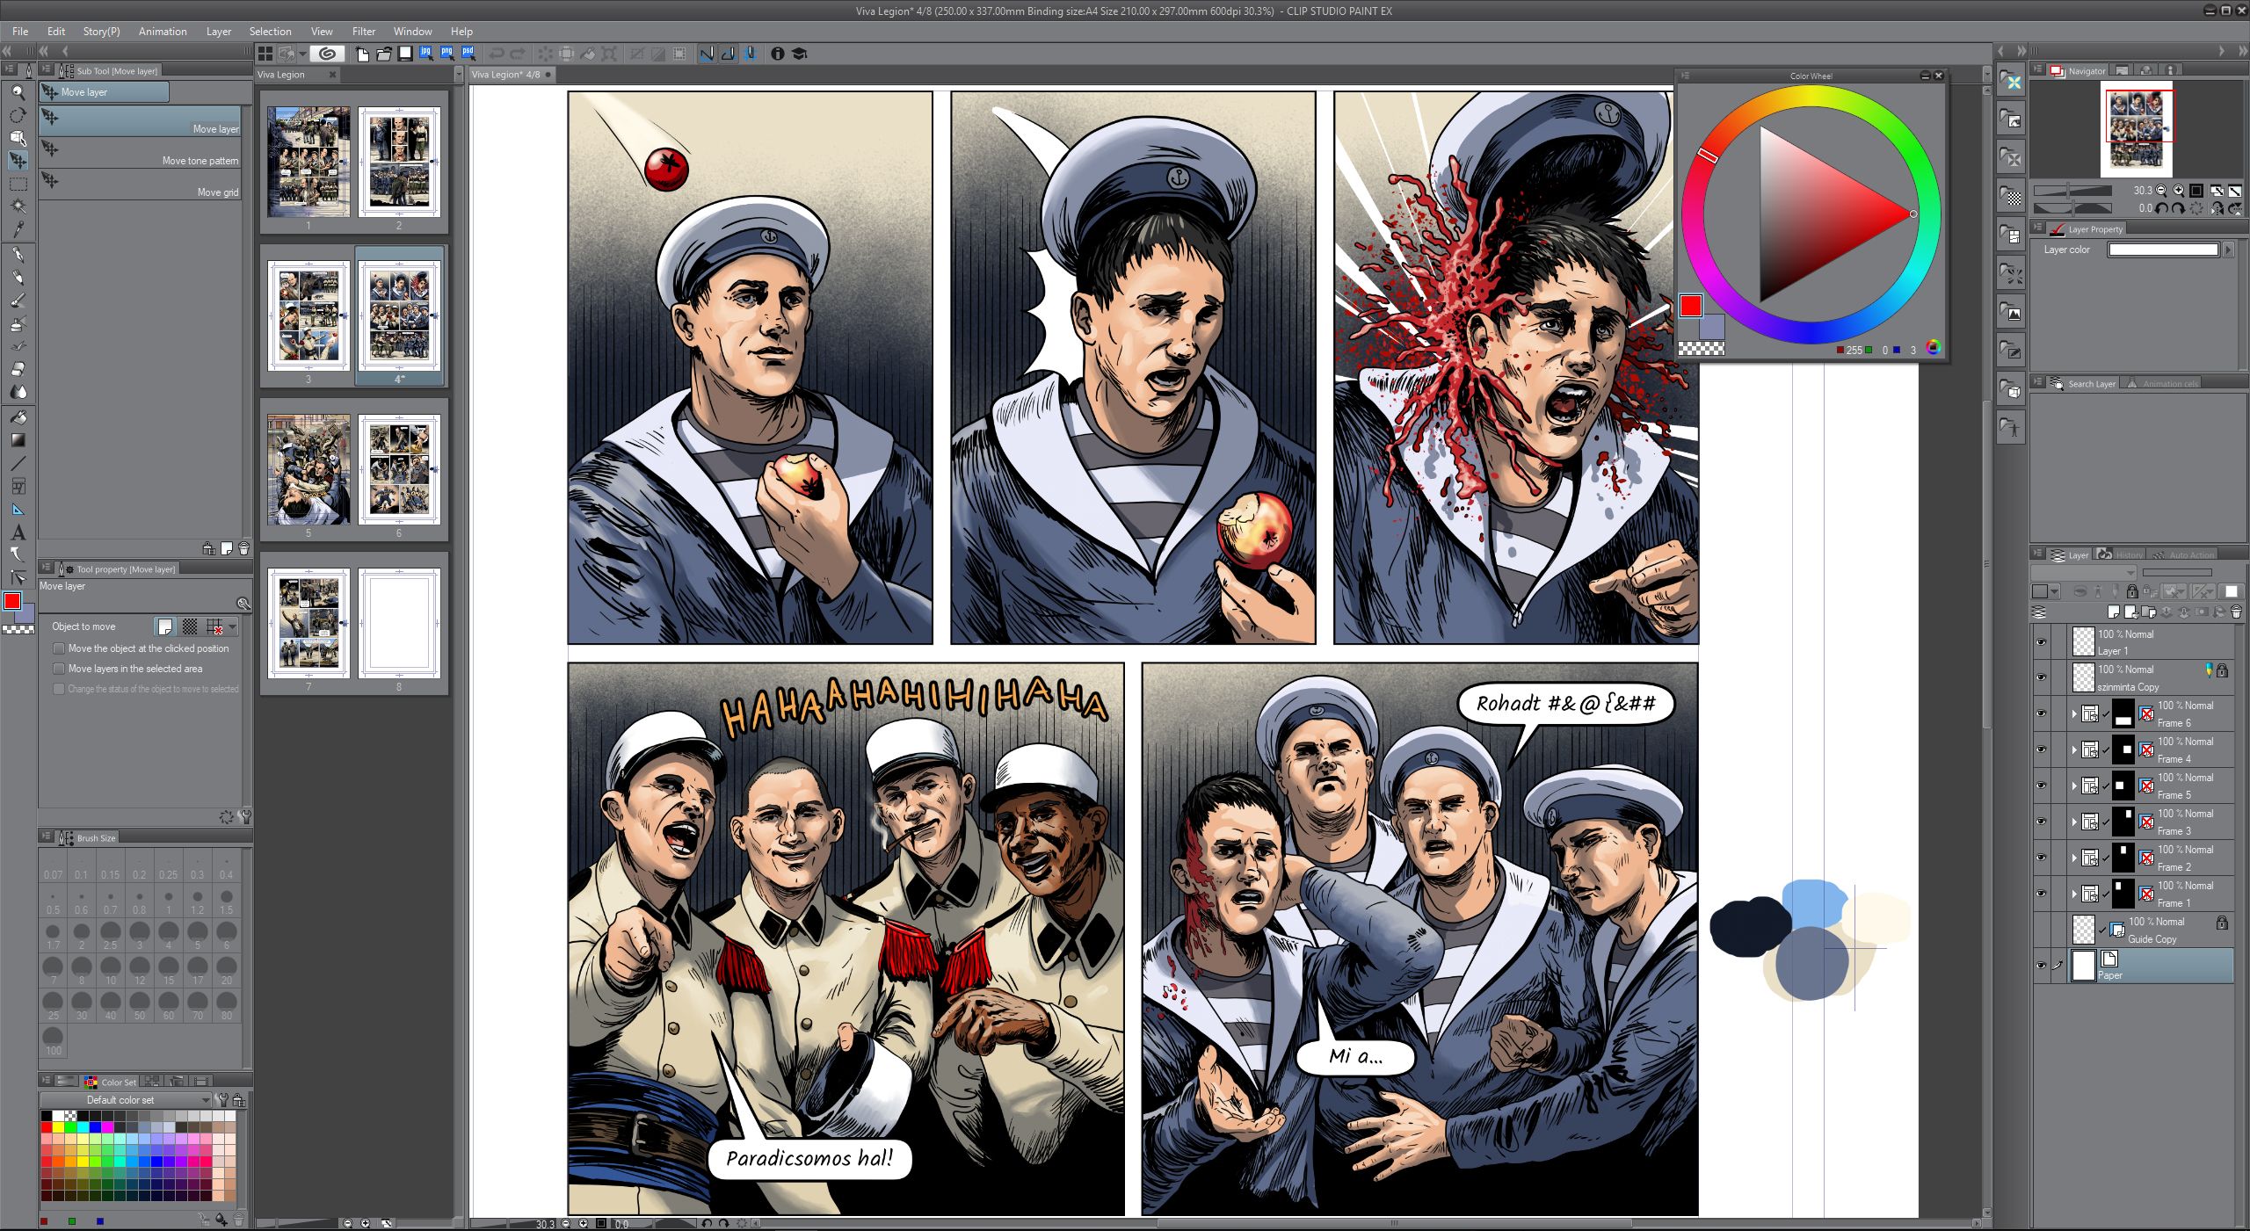Click the Save toolbar icon
This screenshot has height=1231, width=2250.
404,54
